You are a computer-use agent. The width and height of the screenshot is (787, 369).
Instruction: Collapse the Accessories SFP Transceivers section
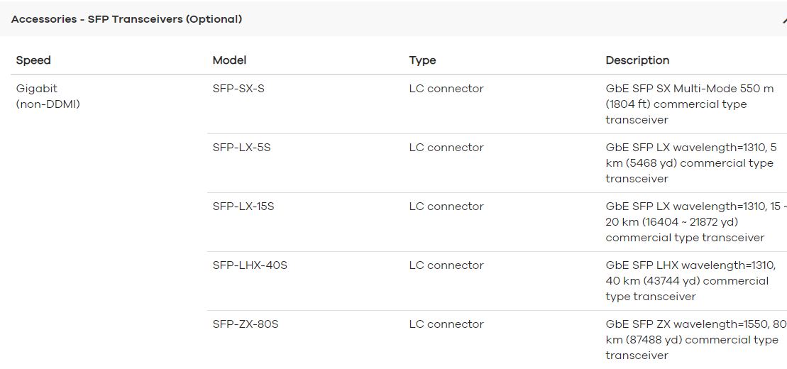(x=393, y=19)
